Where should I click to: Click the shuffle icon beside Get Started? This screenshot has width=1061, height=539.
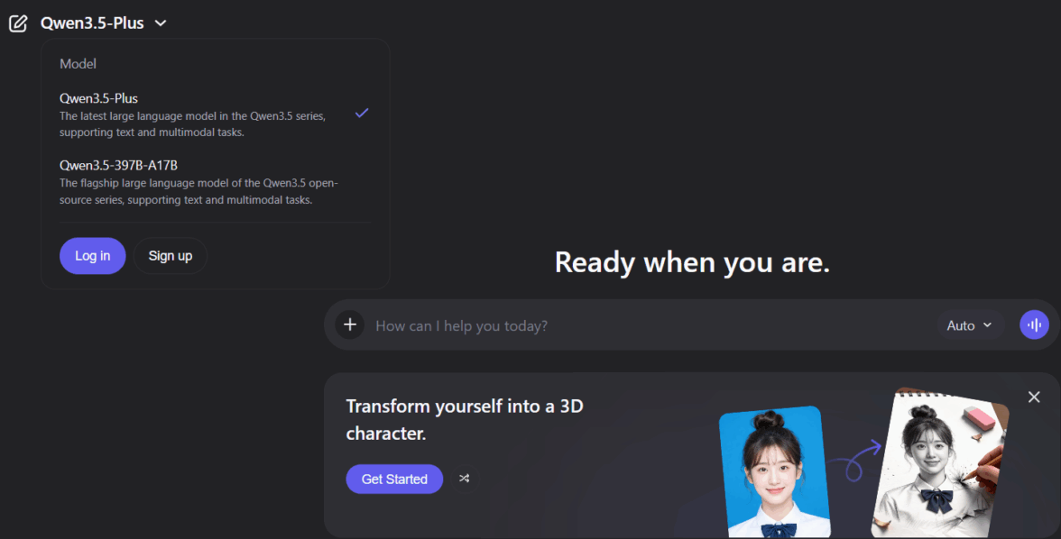click(x=464, y=479)
